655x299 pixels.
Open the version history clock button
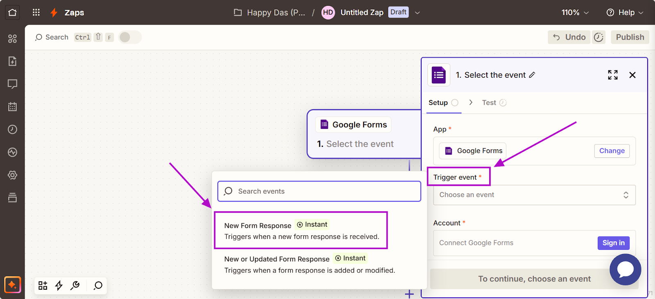click(x=599, y=37)
